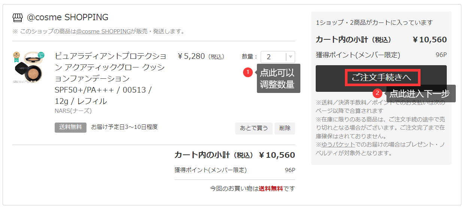Viewport: 464px width, 208px height.
Task: Click the 削除 delete button
Action: point(285,128)
